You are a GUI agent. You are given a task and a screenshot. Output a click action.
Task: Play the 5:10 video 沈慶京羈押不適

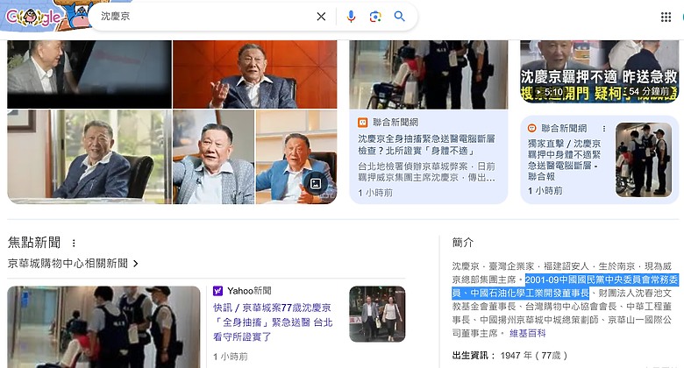click(599, 72)
